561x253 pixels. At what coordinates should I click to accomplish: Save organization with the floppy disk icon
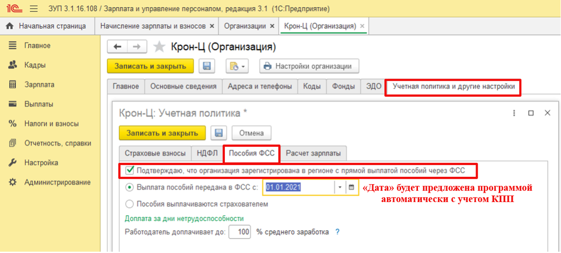207,66
